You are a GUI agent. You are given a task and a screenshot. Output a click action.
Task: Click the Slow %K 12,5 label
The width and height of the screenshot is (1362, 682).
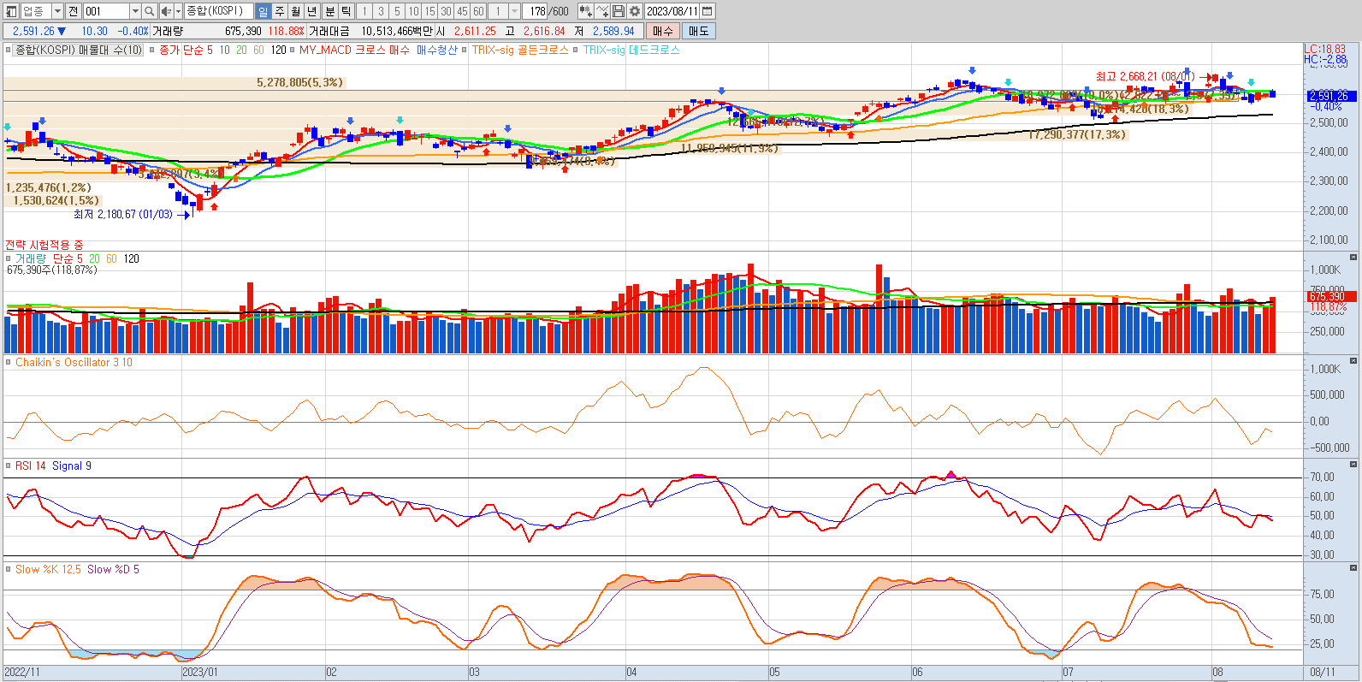(x=48, y=569)
